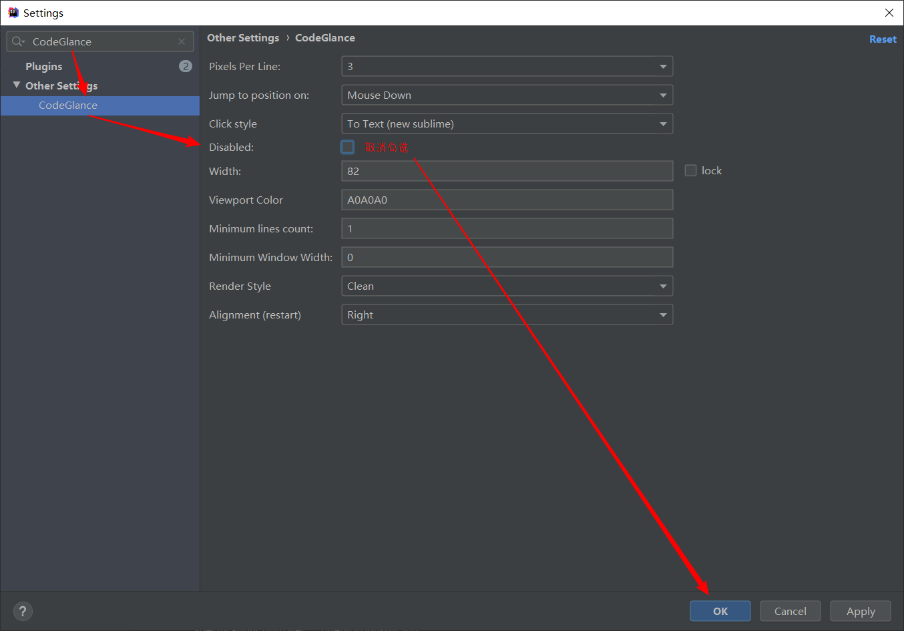Click the search magnifier icon
This screenshot has height=631, width=904.
18,41
